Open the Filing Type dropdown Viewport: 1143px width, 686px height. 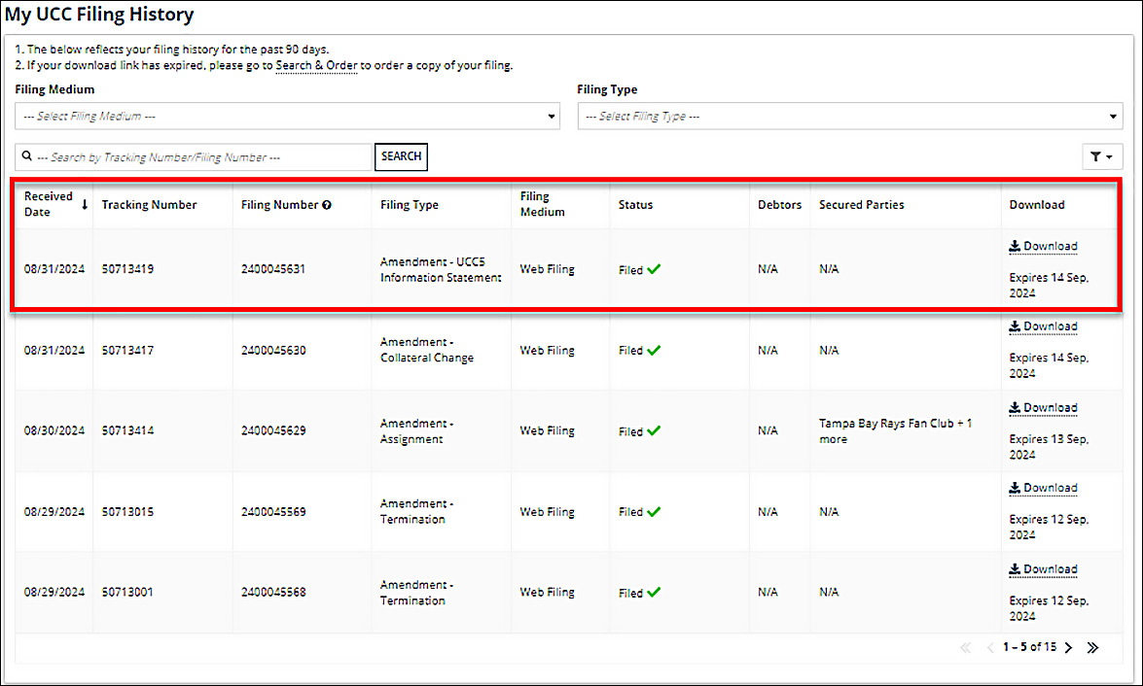pos(849,117)
